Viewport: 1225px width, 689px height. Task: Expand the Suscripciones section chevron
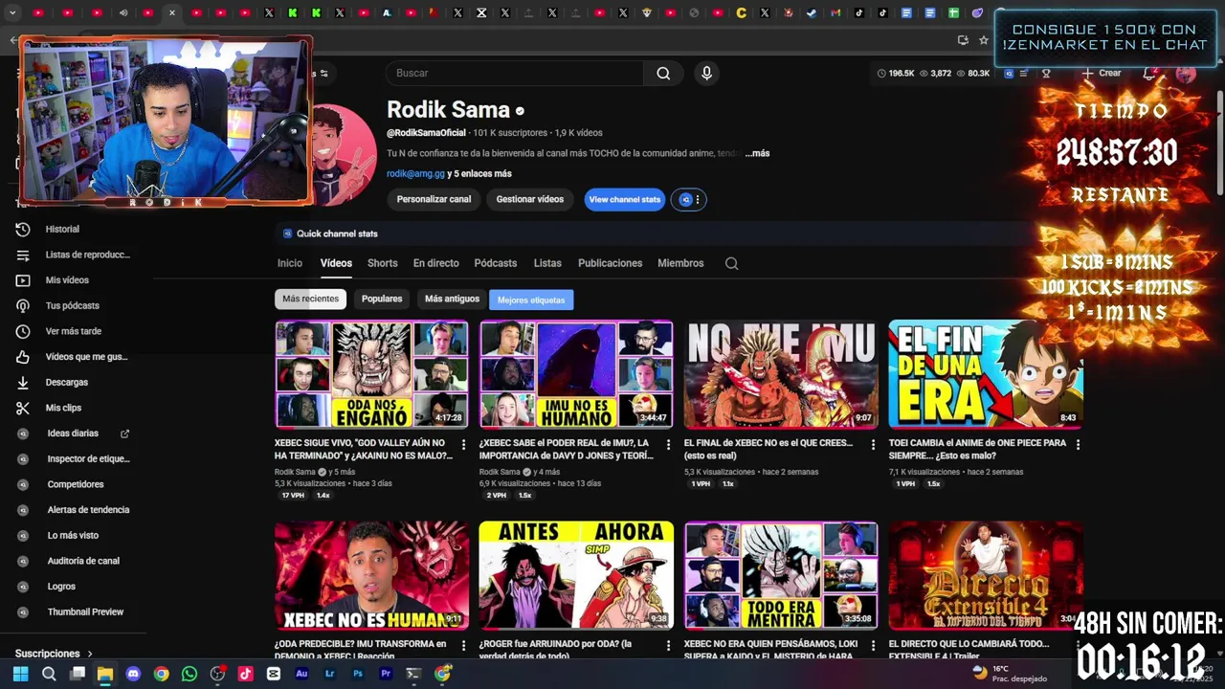(x=90, y=654)
